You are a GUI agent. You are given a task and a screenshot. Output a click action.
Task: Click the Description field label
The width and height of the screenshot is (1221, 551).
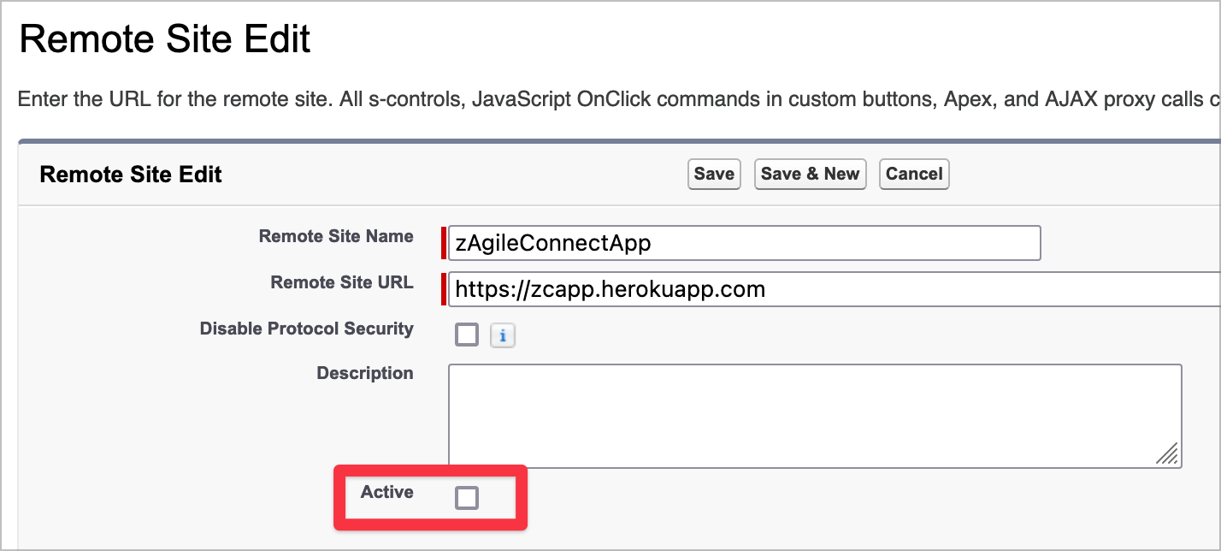pyautogui.click(x=365, y=374)
